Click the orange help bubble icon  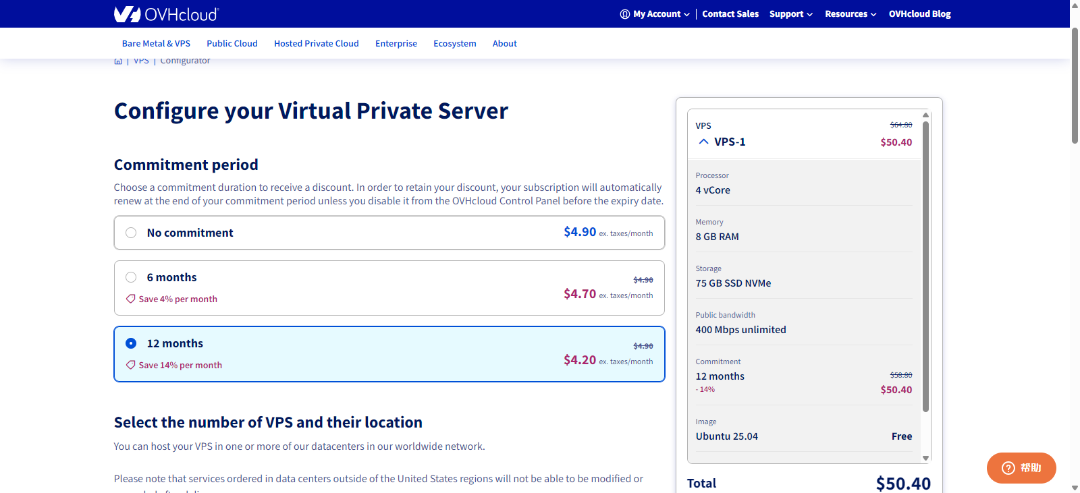point(1008,468)
